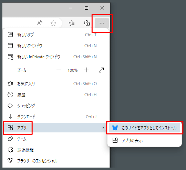This screenshot has width=186, height=170.
Task: Click the 100% zoom value
Action: 73,70
